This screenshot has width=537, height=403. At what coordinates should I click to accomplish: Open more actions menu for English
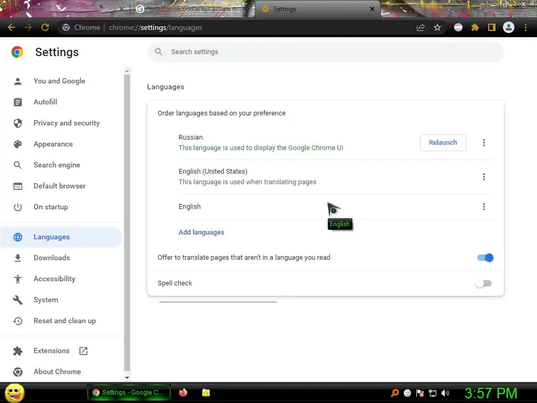(484, 207)
